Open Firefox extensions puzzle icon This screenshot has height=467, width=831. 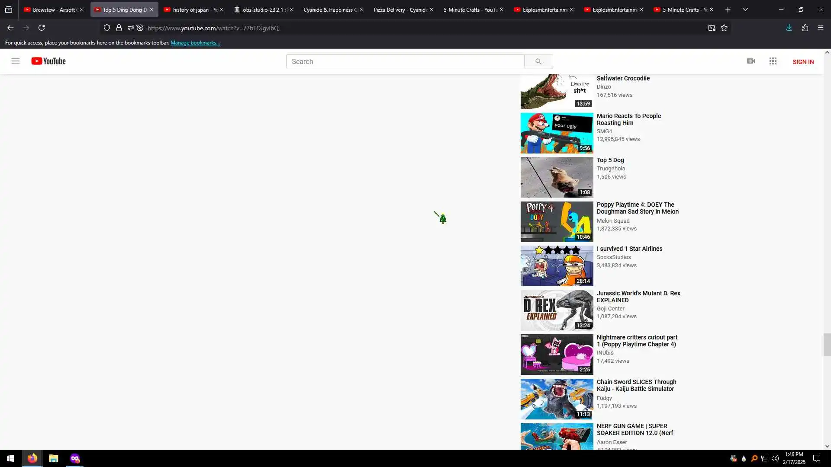coord(805,28)
